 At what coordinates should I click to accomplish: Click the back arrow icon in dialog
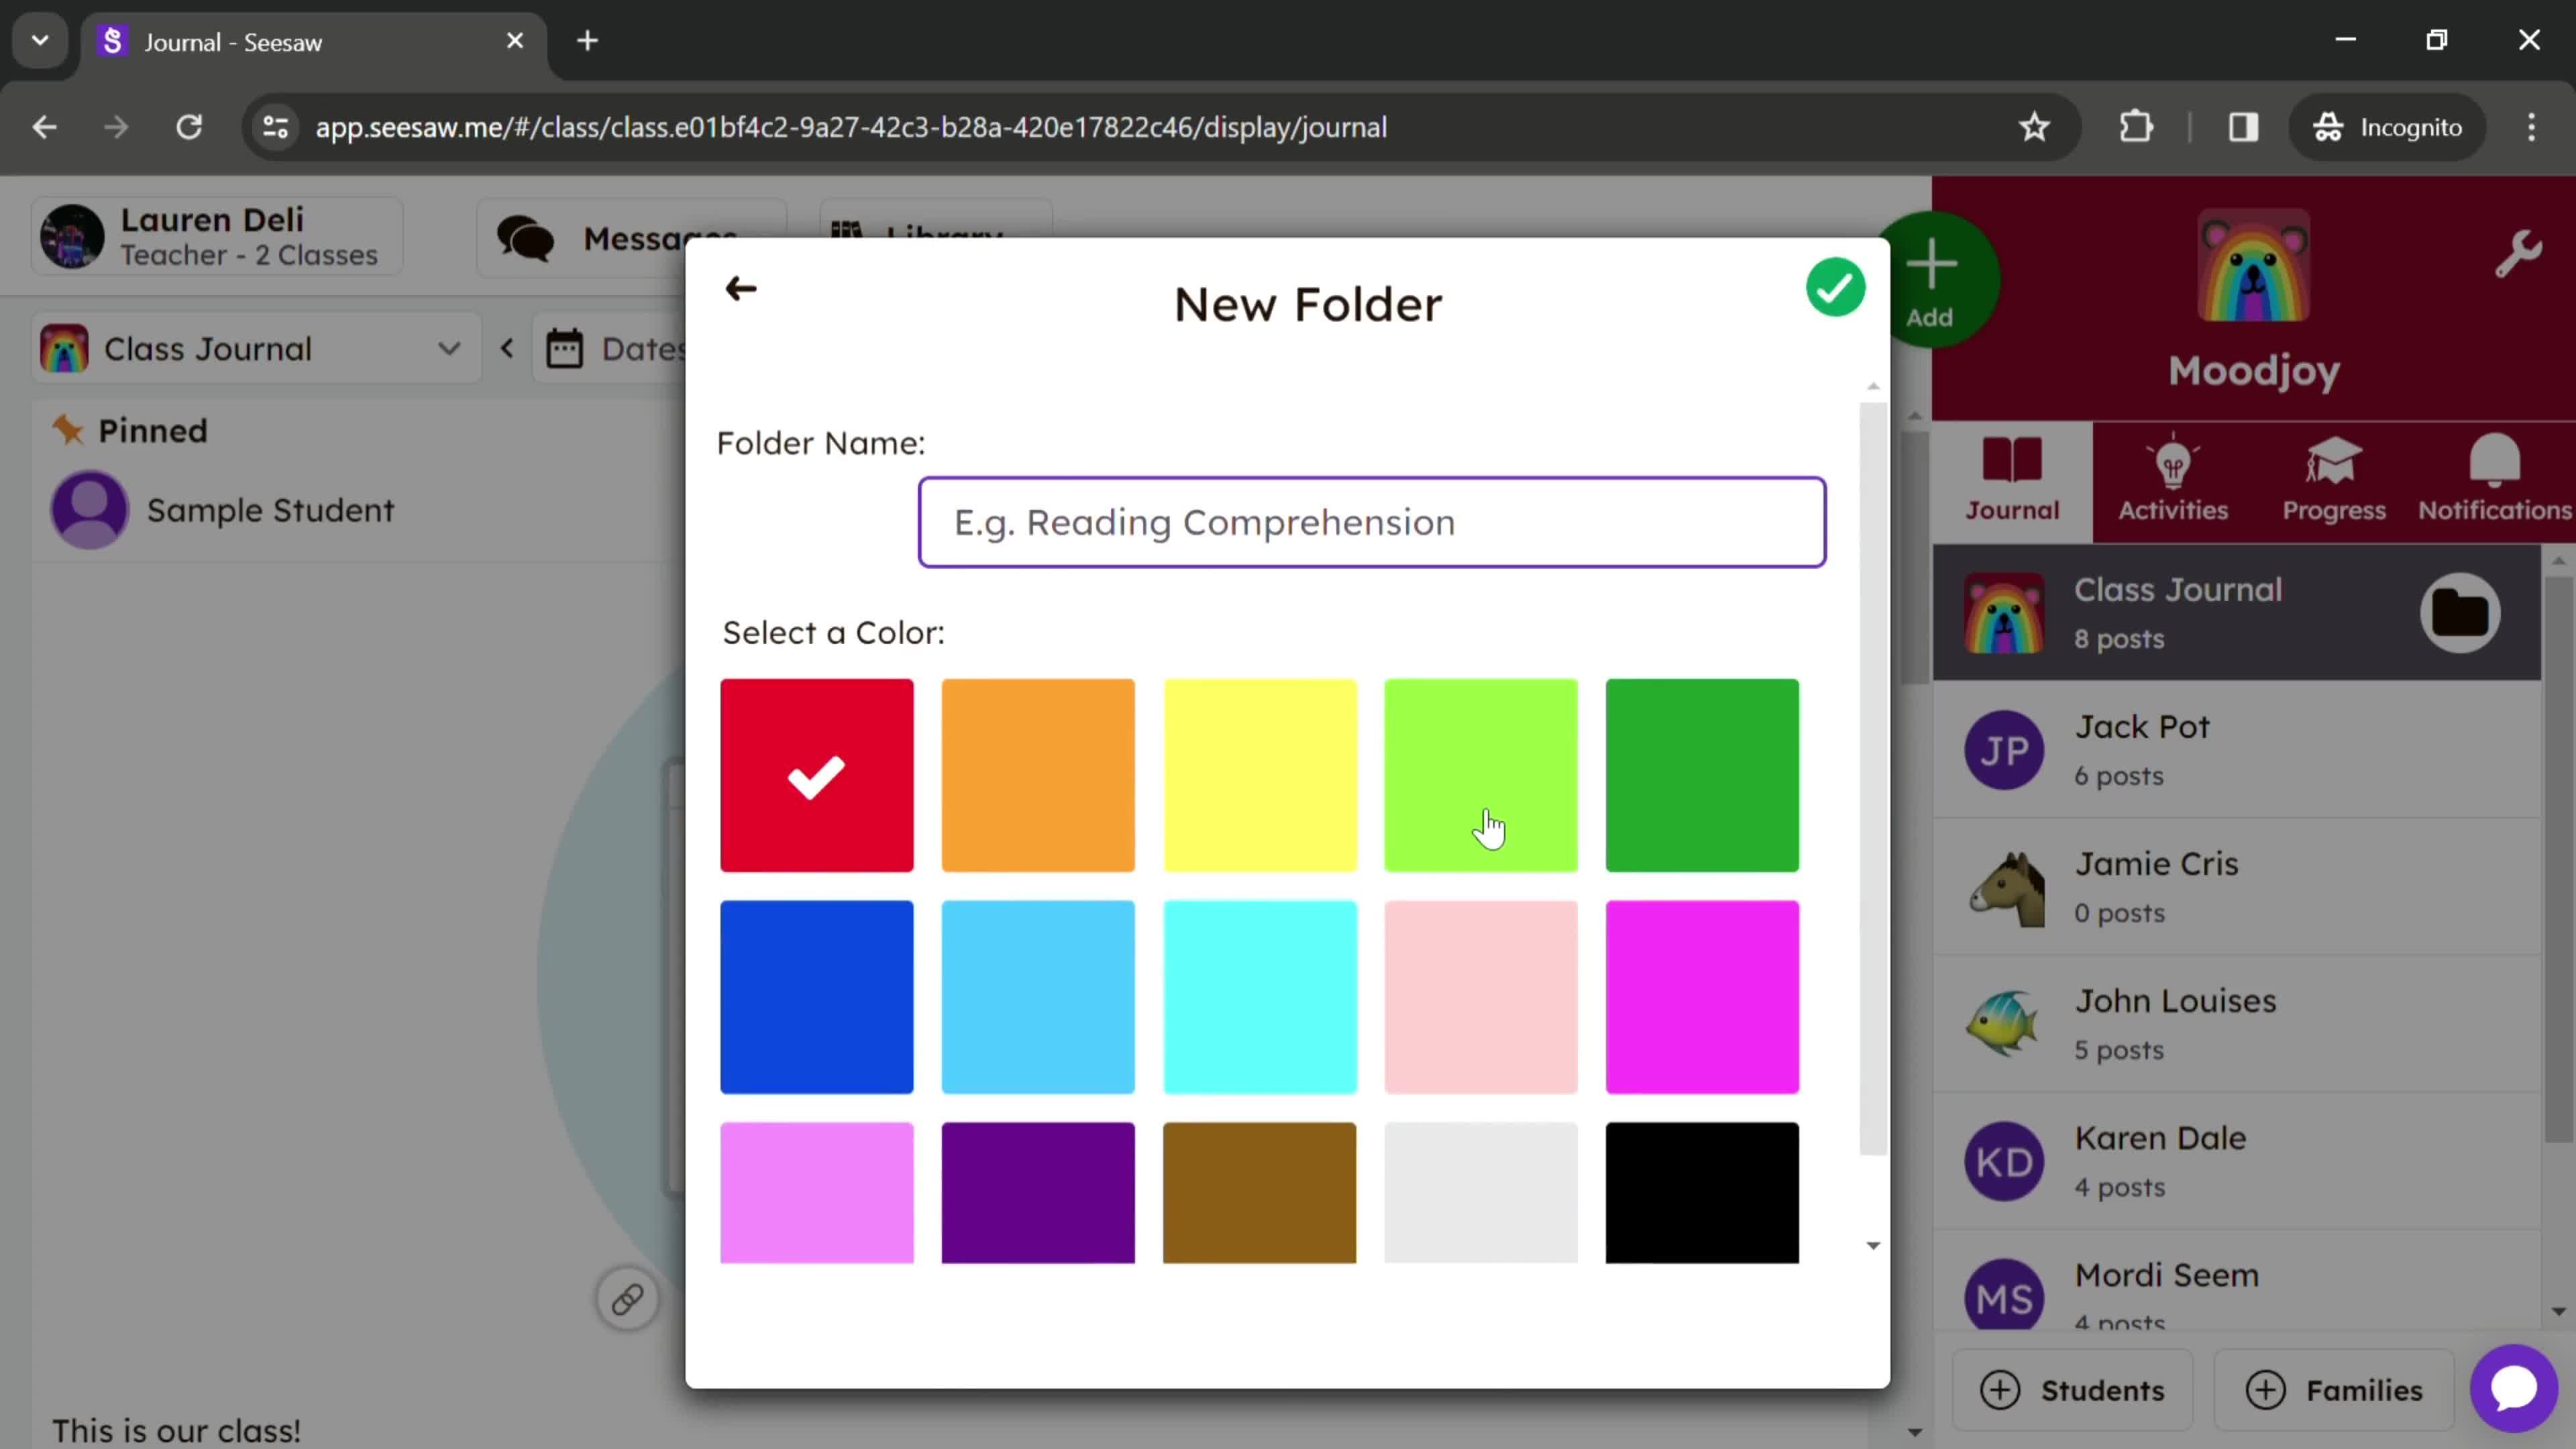tap(741, 288)
